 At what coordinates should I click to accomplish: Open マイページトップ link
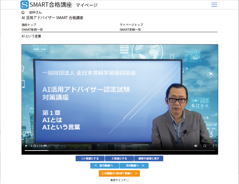[131, 25]
